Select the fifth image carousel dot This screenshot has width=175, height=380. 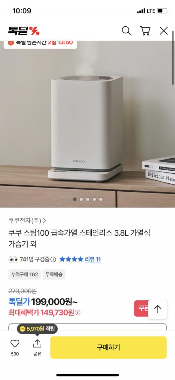(x=101, y=199)
